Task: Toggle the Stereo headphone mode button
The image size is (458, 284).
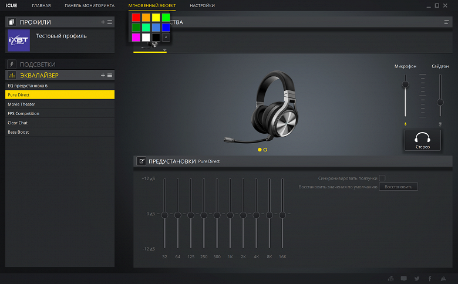Action: coord(423,140)
